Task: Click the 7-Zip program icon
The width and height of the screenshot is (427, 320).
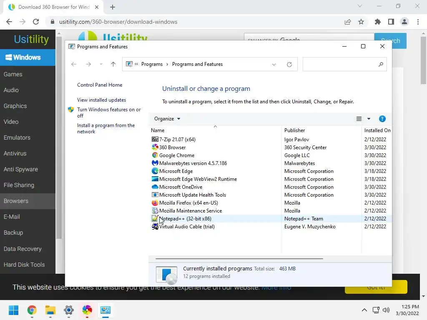Action: pos(155,139)
